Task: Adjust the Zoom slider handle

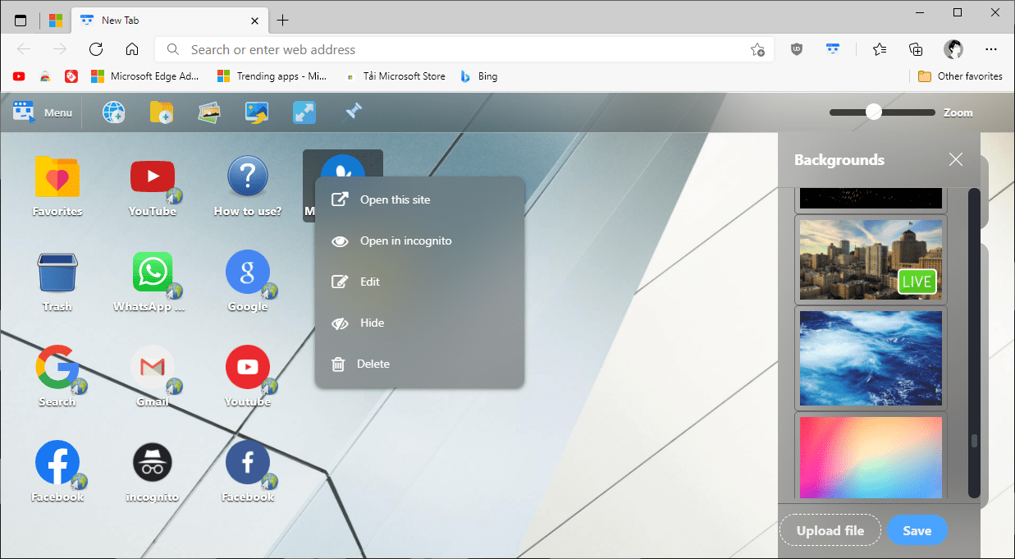Action: (873, 112)
